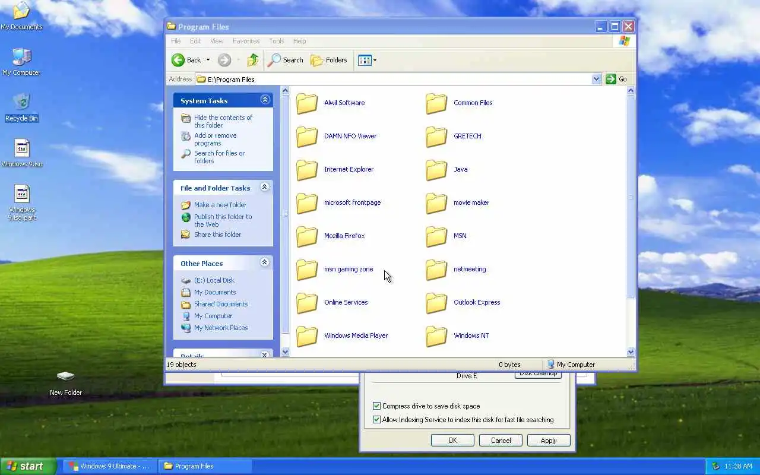760x475 pixels.
Task: Select the Windows NT folder icon
Action: (436, 336)
